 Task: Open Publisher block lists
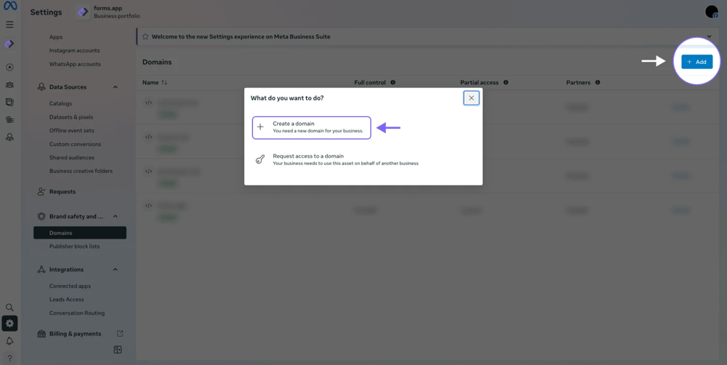point(74,246)
